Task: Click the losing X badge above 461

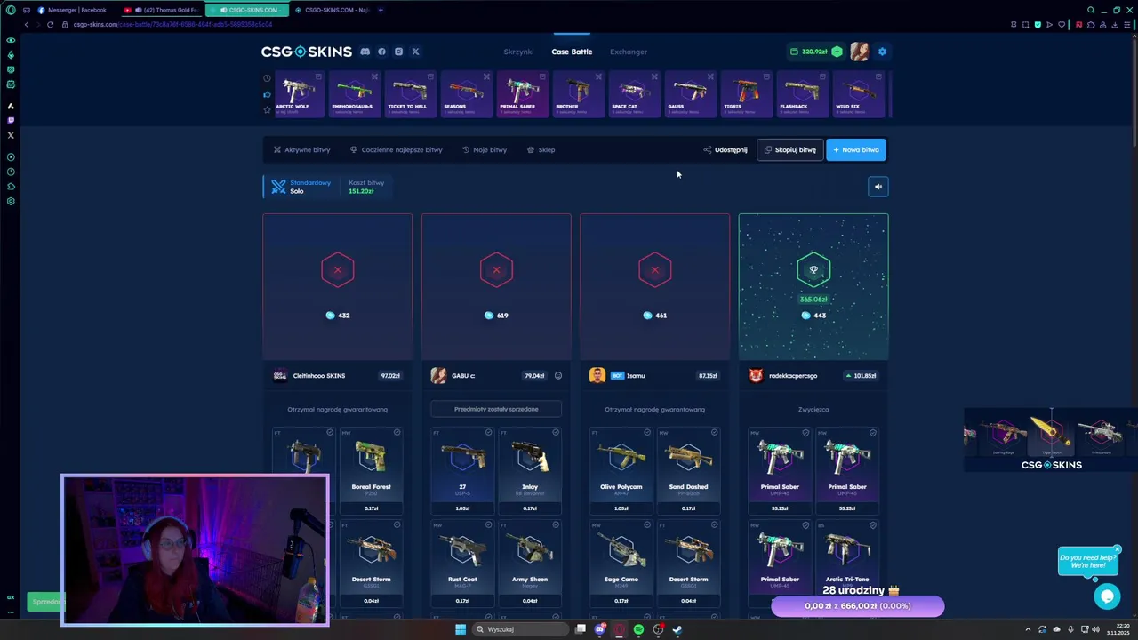Action: tap(655, 269)
